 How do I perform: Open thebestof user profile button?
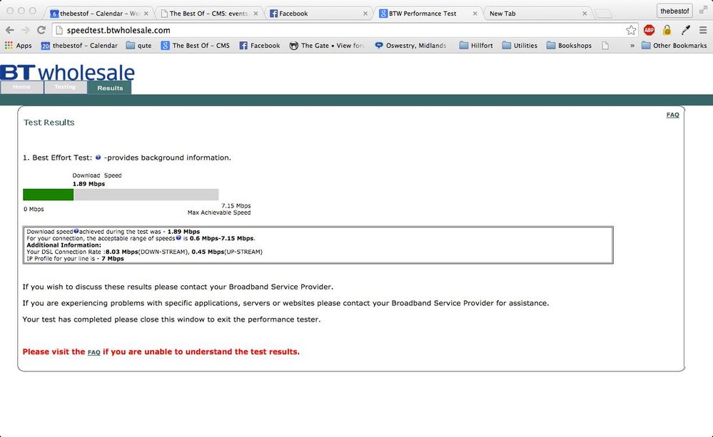coord(674,11)
